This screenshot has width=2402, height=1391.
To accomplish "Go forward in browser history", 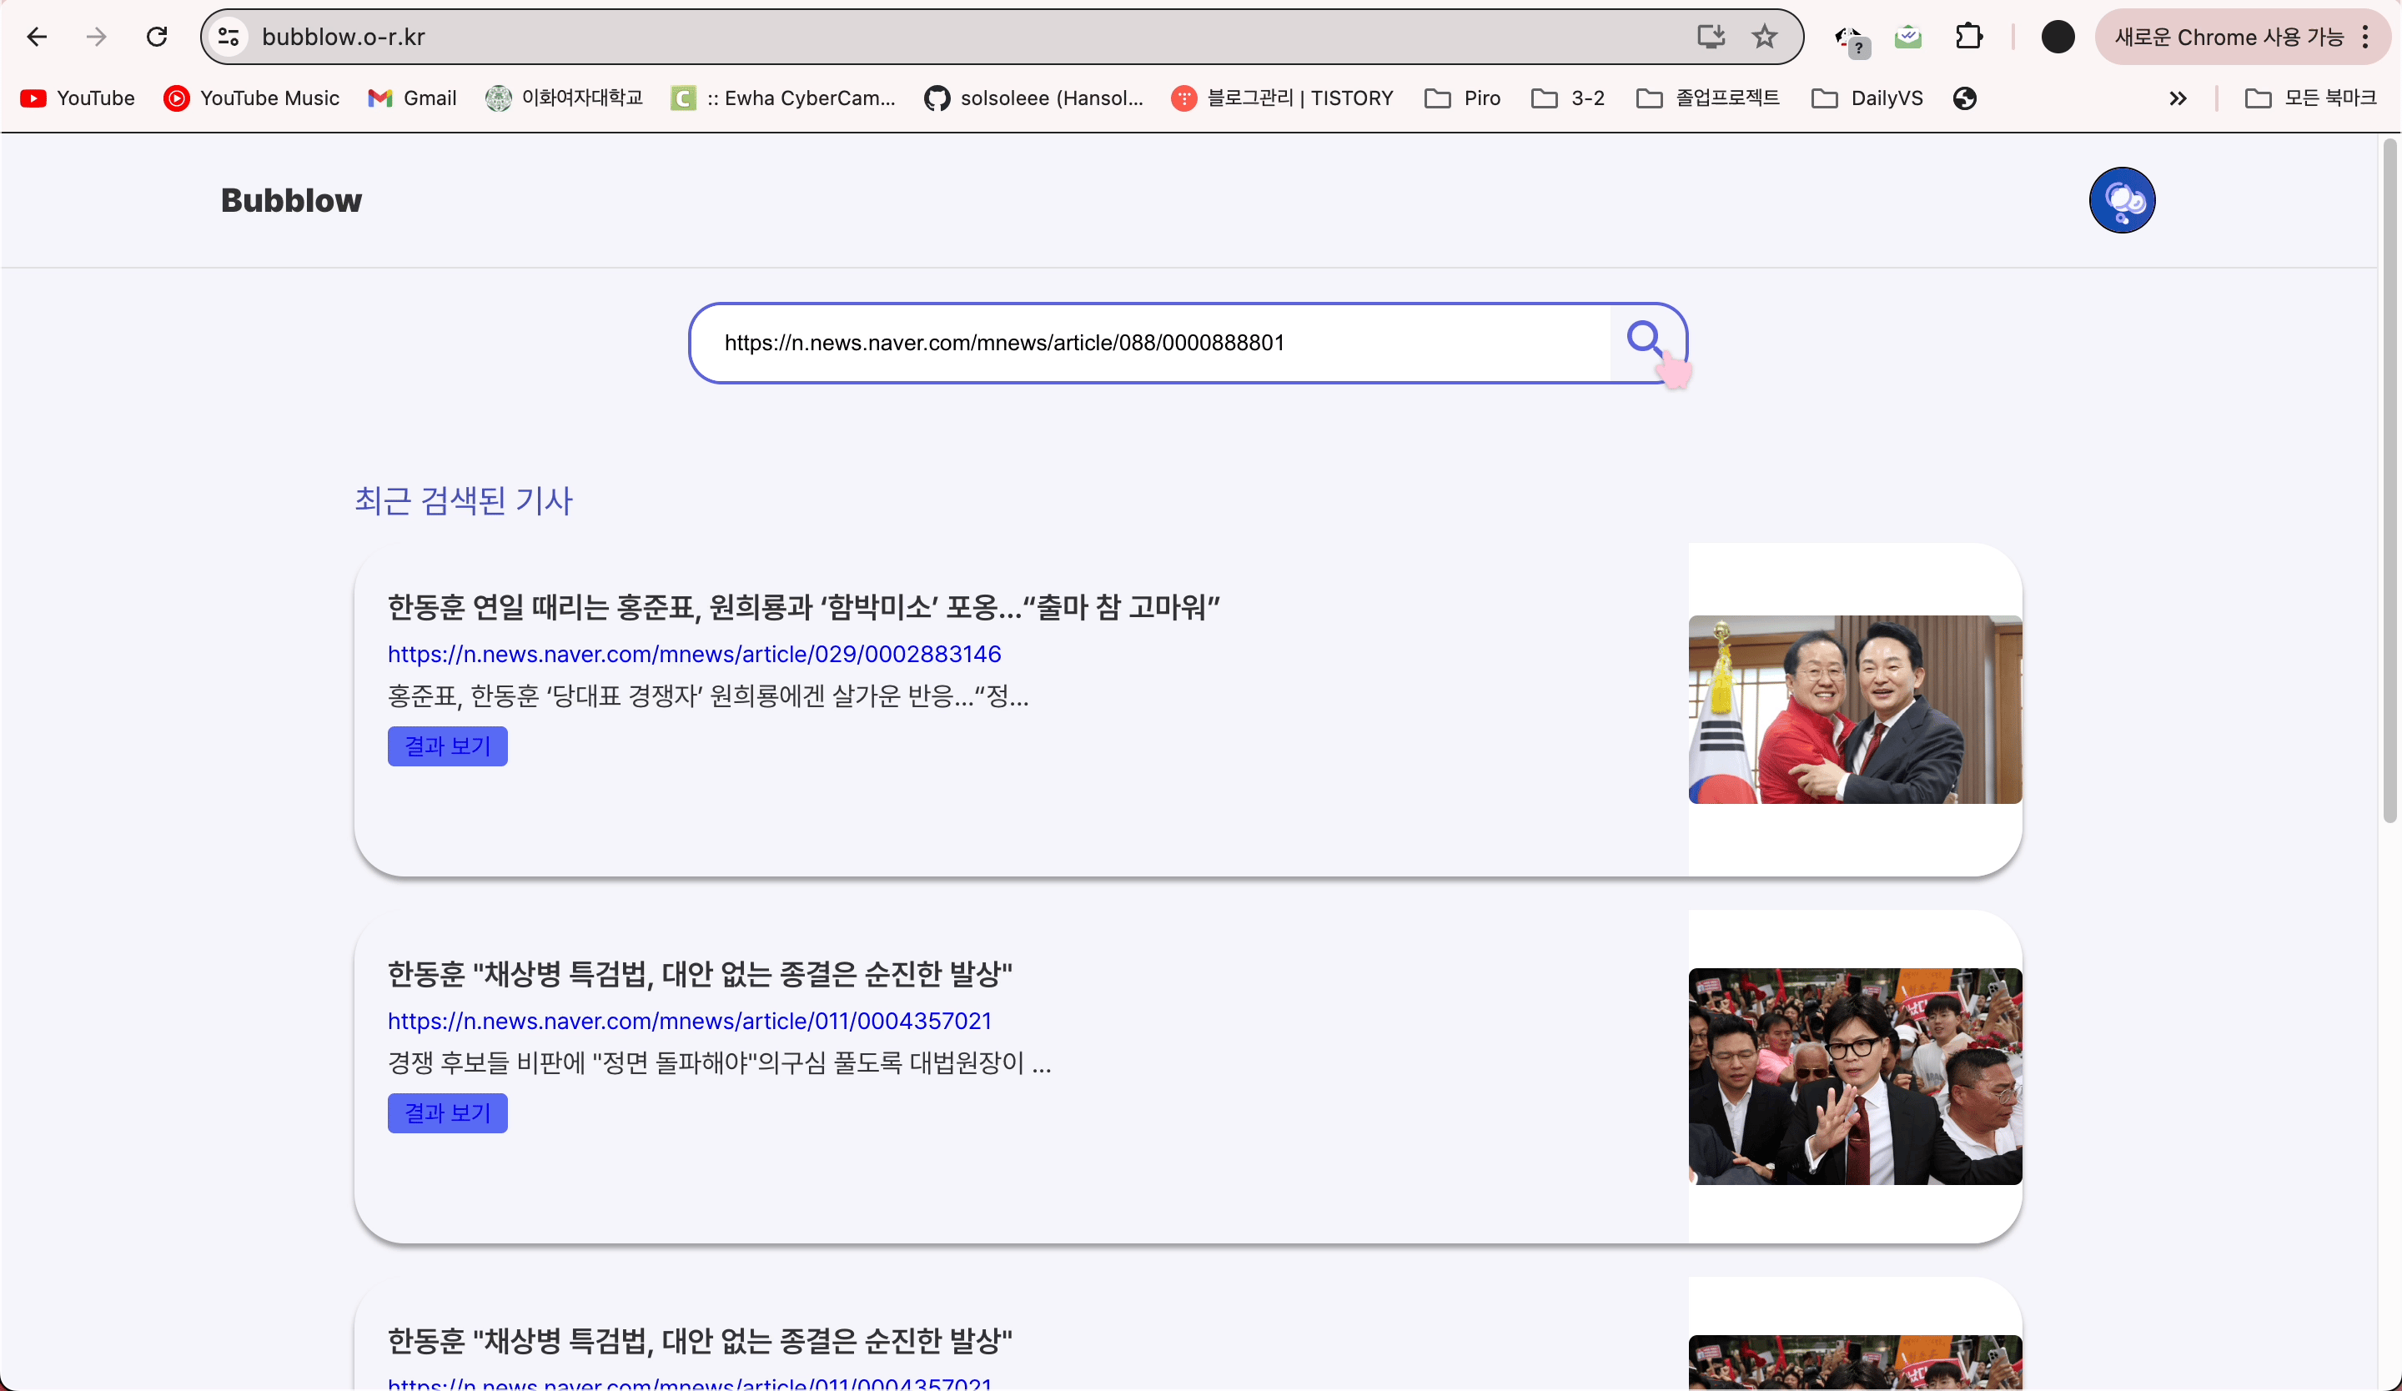I will tap(96, 38).
